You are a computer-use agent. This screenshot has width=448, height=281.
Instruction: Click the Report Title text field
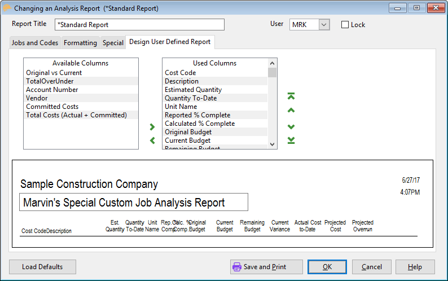(x=139, y=25)
